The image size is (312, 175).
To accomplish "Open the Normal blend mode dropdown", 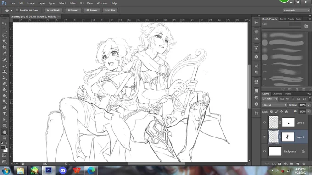I will pos(274,105).
